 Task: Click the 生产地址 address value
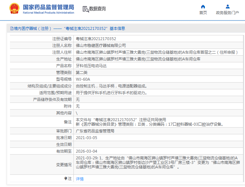tap(138, 59)
